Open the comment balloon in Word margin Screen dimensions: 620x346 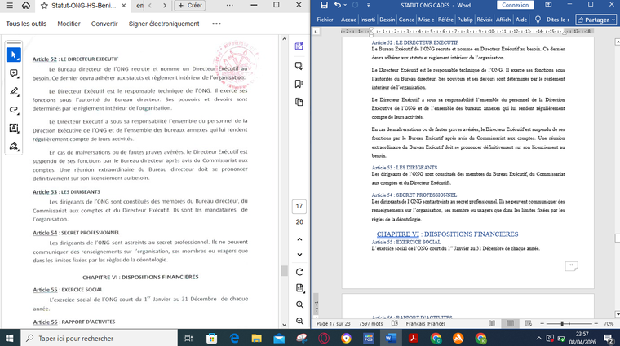[x=571, y=266]
